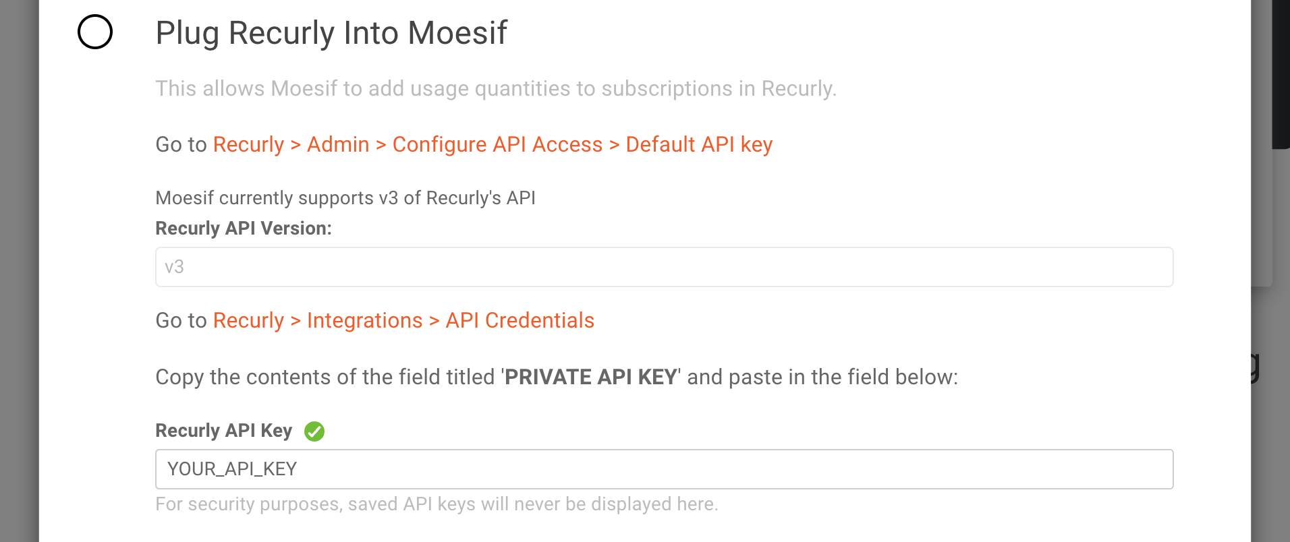Screen dimensions: 1290x542
Task: Follow the orange Admin link
Action: [x=338, y=144]
